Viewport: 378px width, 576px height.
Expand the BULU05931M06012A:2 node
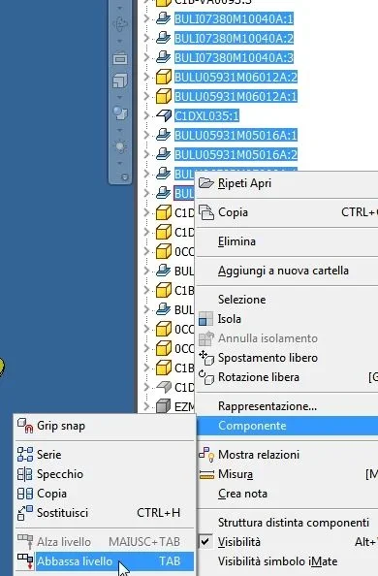pos(146,77)
